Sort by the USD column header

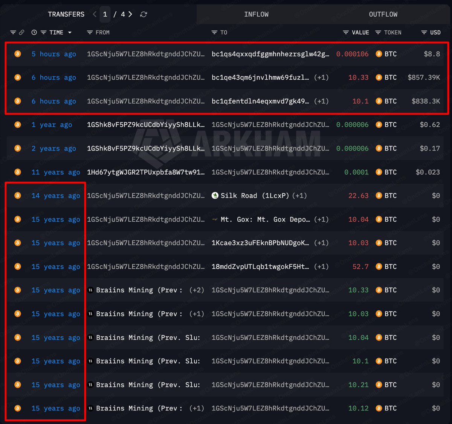(x=435, y=32)
